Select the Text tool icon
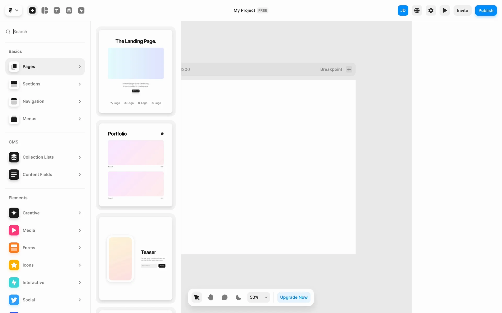Image resolution: width=502 pixels, height=313 pixels. point(57,10)
